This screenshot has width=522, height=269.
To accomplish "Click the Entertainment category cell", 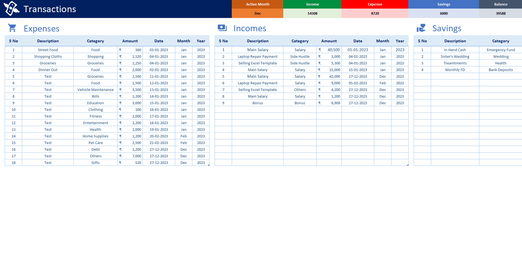I will pos(95,123).
